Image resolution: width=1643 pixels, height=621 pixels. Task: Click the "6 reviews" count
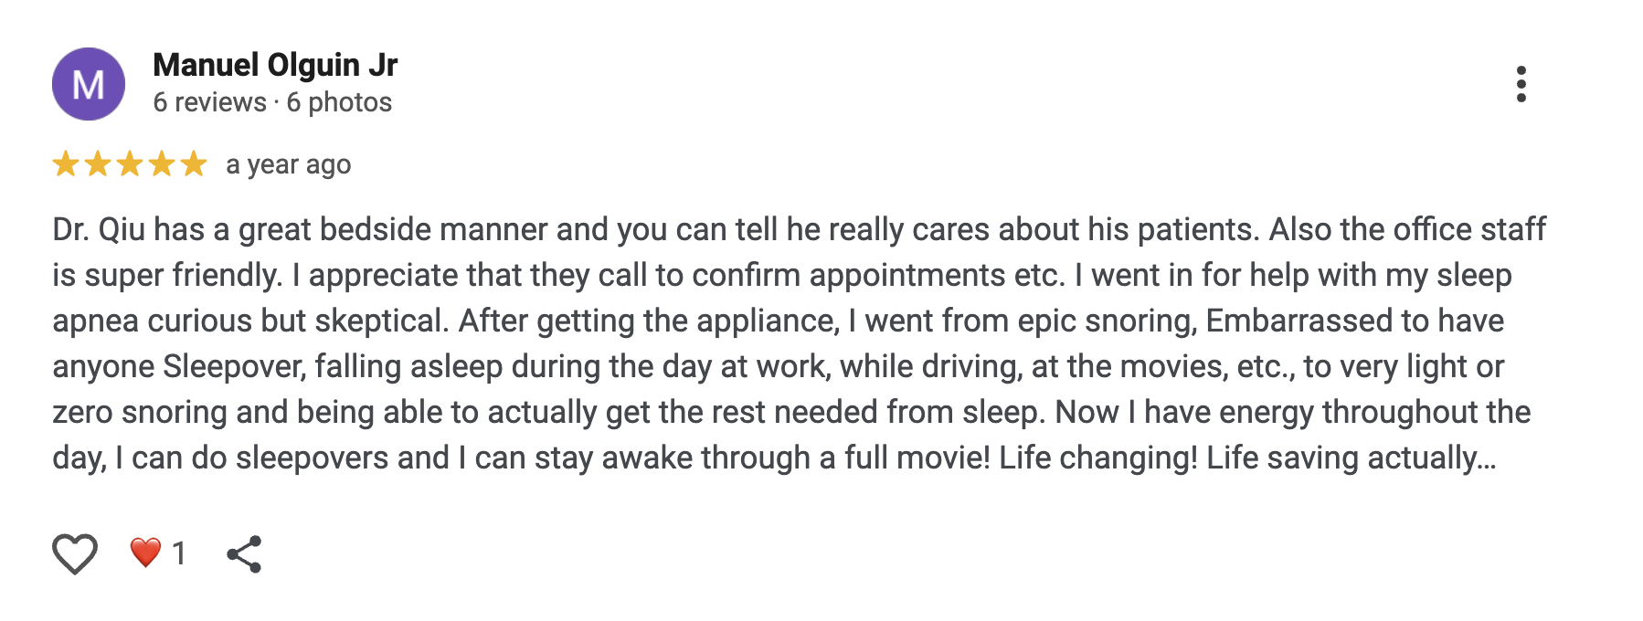tap(209, 102)
